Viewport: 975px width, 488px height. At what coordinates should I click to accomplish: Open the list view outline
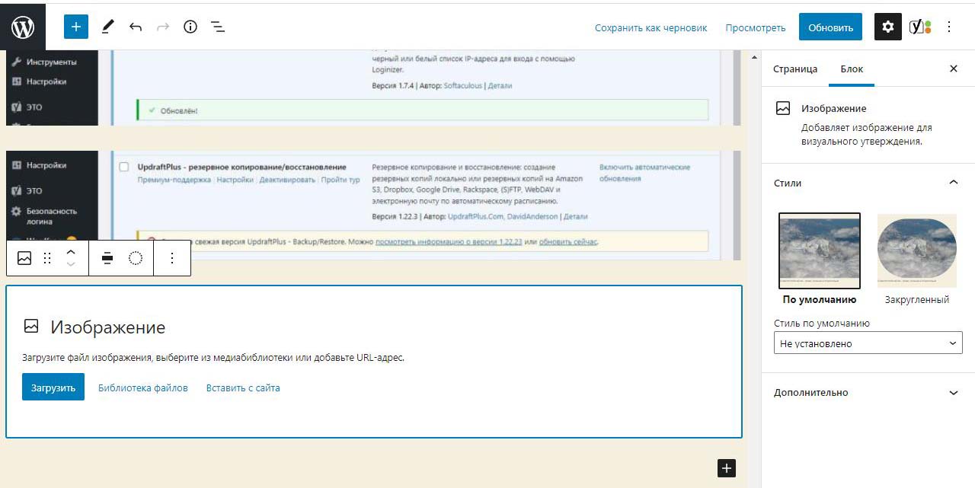[218, 27]
